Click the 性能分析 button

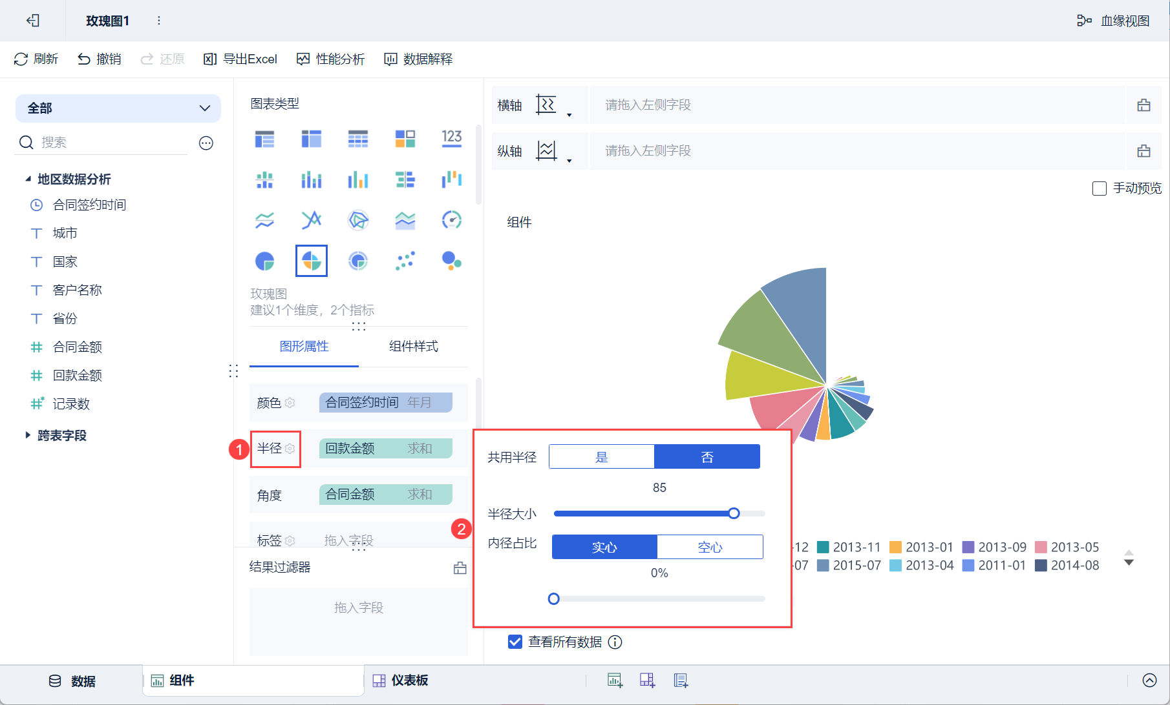(x=330, y=59)
